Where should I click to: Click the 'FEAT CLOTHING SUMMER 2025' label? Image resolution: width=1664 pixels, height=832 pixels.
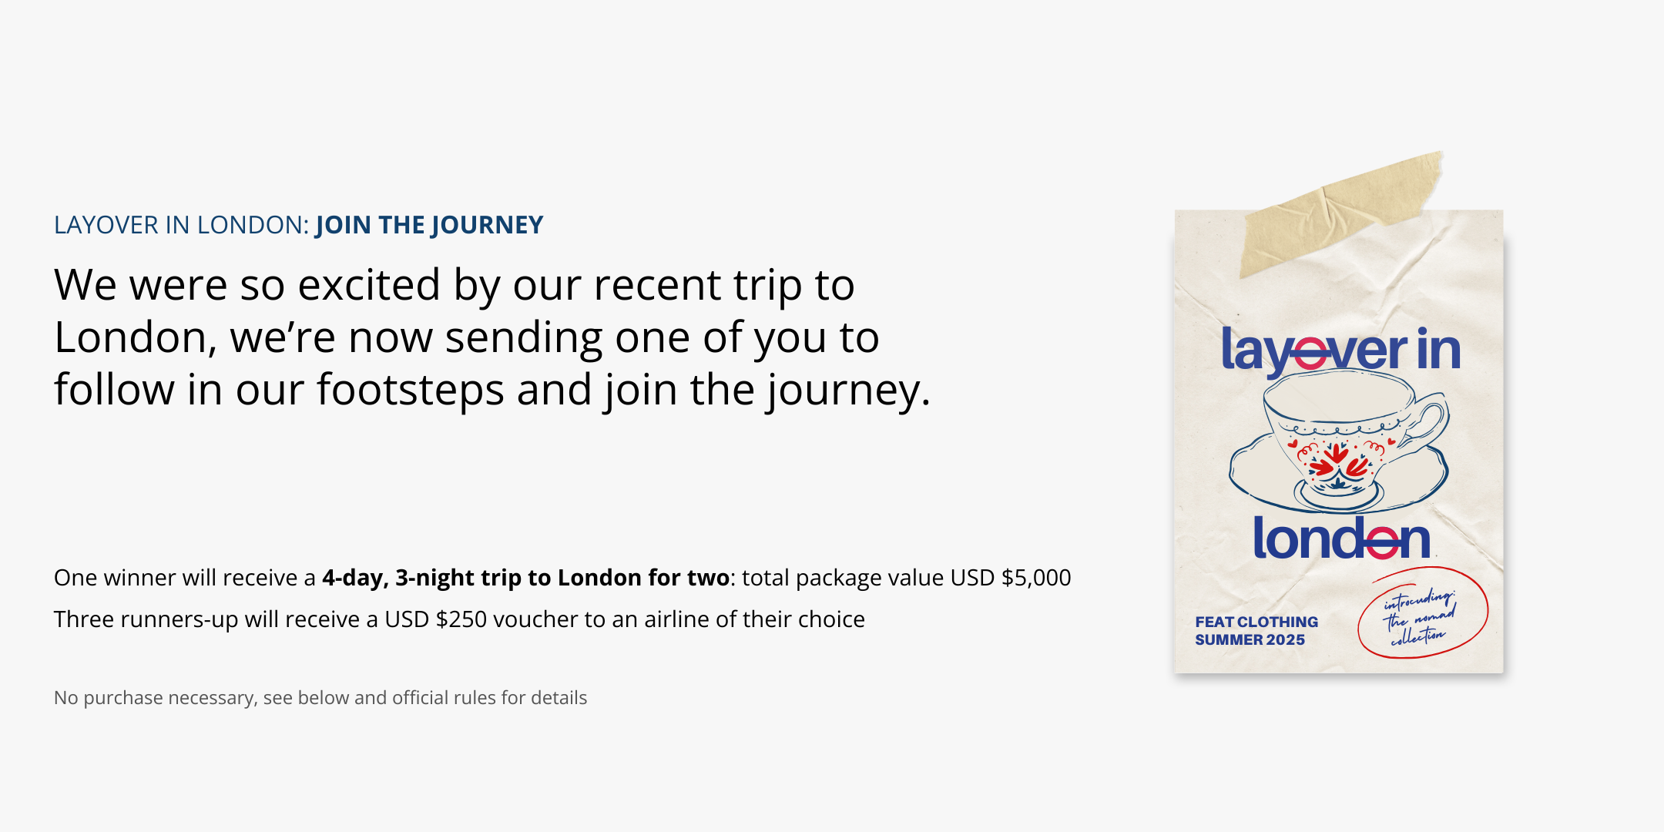pyautogui.click(x=1256, y=630)
